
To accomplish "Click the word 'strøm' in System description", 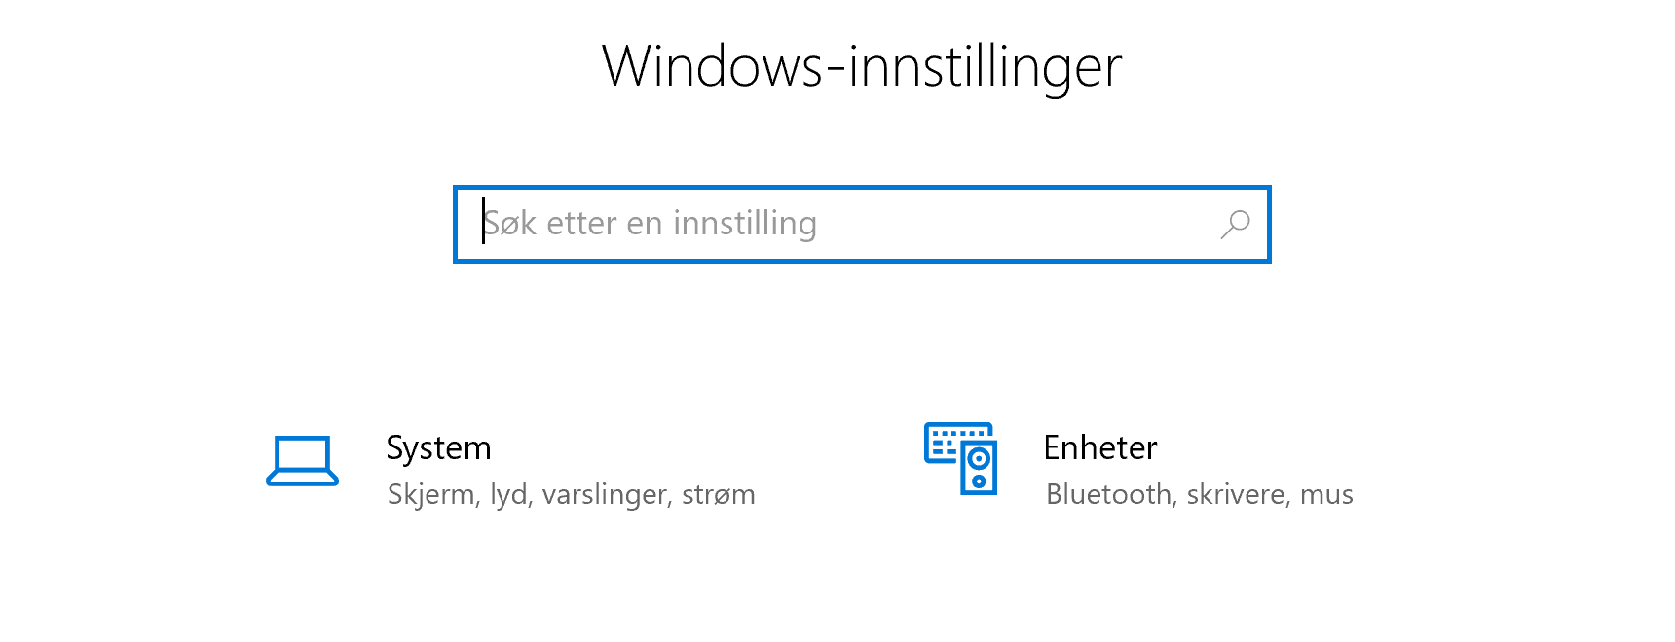I will pos(718,494).
